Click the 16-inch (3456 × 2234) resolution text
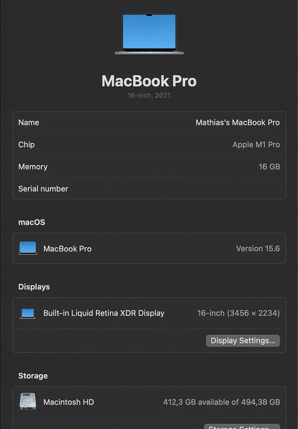This screenshot has width=298, height=429. click(238, 313)
